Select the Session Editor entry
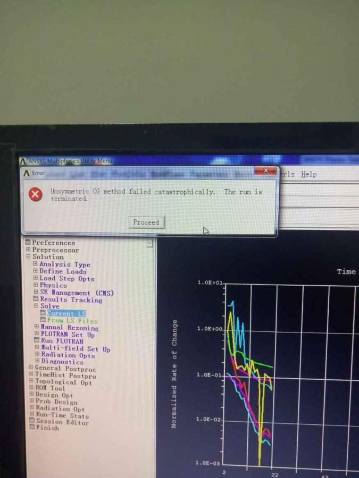The image size is (359, 478). click(63, 422)
